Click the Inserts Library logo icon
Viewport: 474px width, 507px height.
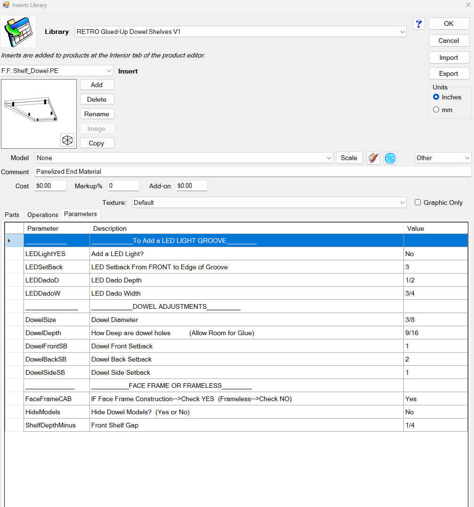pos(18,32)
